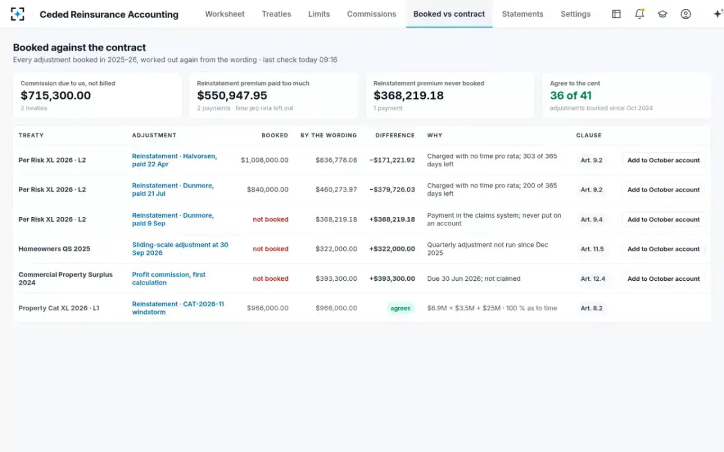The height and width of the screenshot is (452, 724).
Task: Click the Art. 9.4 clause chip
Action: coord(591,219)
